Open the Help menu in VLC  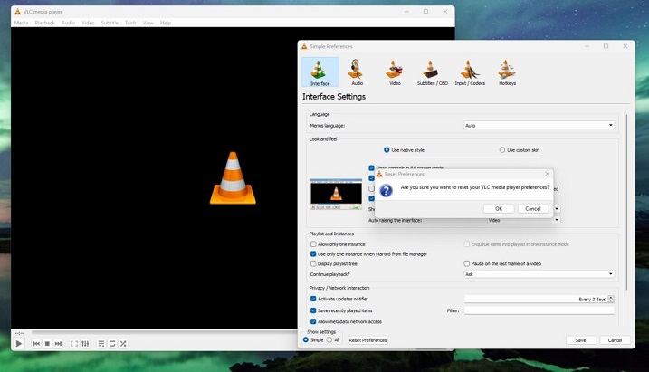point(166,23)
